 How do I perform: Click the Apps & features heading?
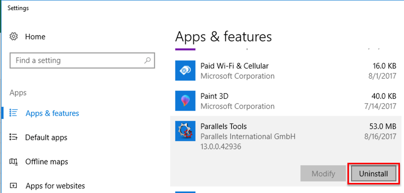223,36
